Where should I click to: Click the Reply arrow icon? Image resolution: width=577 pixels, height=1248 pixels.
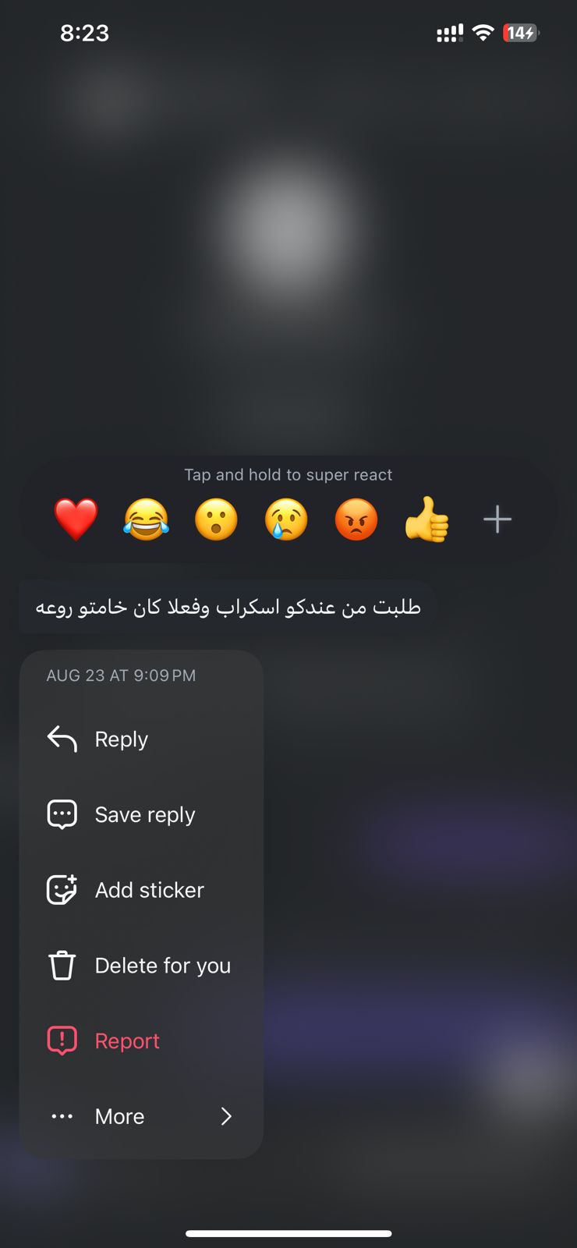click(x=62, y=738)
